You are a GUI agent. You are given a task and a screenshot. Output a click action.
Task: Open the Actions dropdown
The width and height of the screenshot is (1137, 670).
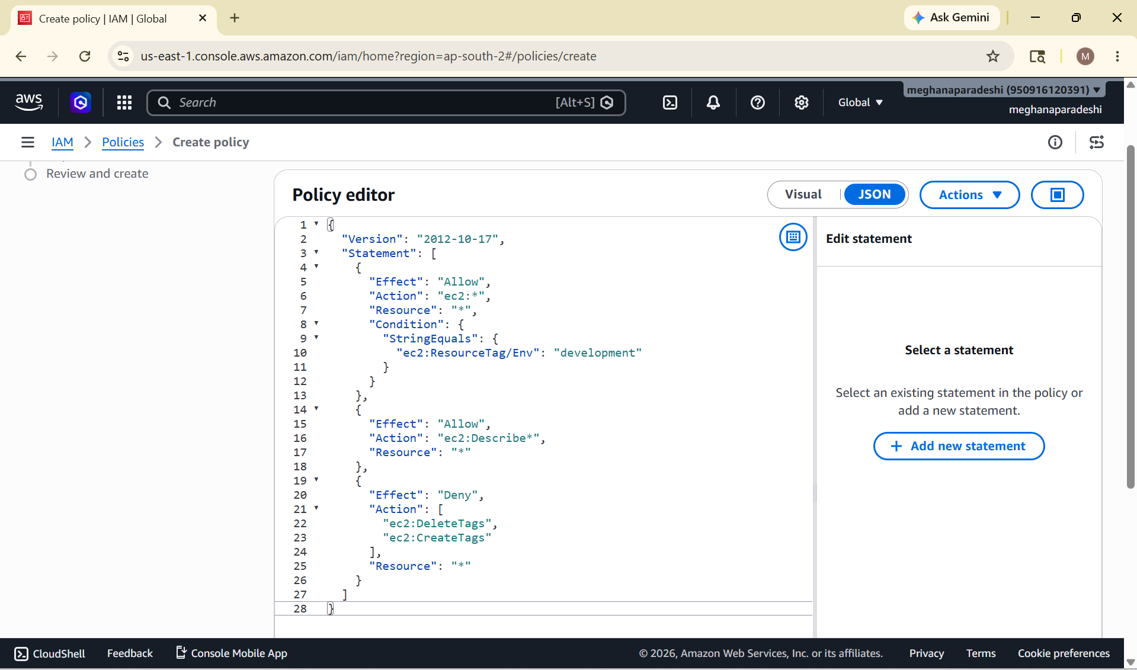coord(969,195)
